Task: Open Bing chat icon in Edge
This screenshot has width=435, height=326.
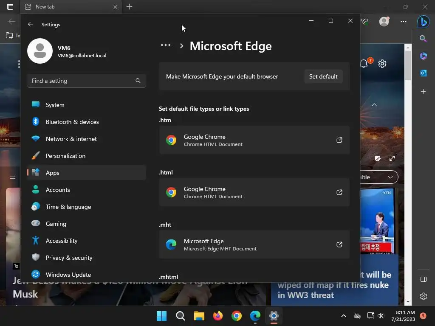Action: point(424,21)
